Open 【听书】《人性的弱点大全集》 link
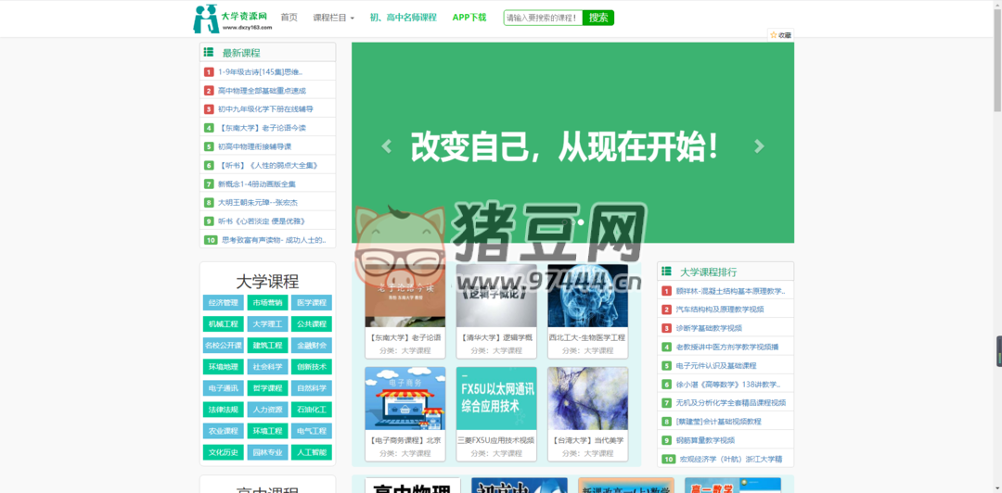1002x493 pixels. (268, 165)
